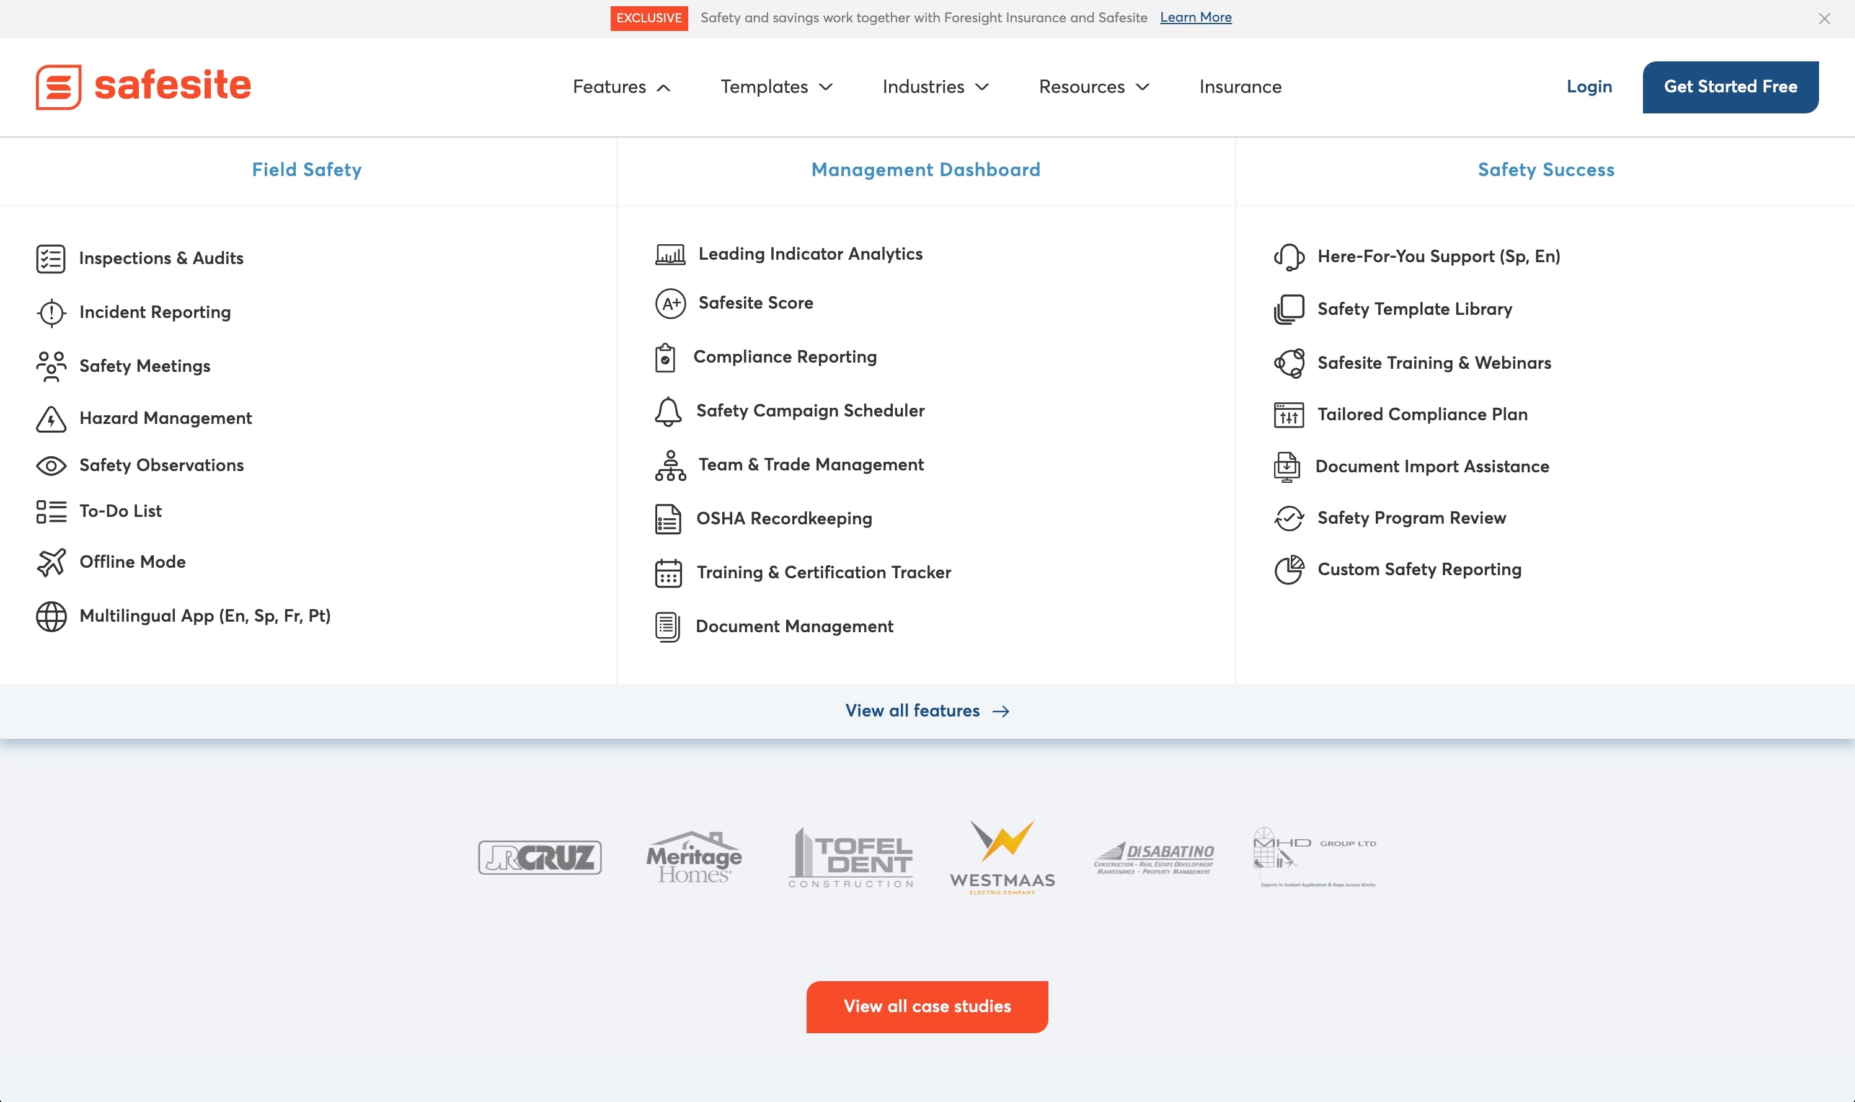This screenshot has height=1102, width=1855.
Task: Collapse the Features dropdown menu
Action: 621,87
